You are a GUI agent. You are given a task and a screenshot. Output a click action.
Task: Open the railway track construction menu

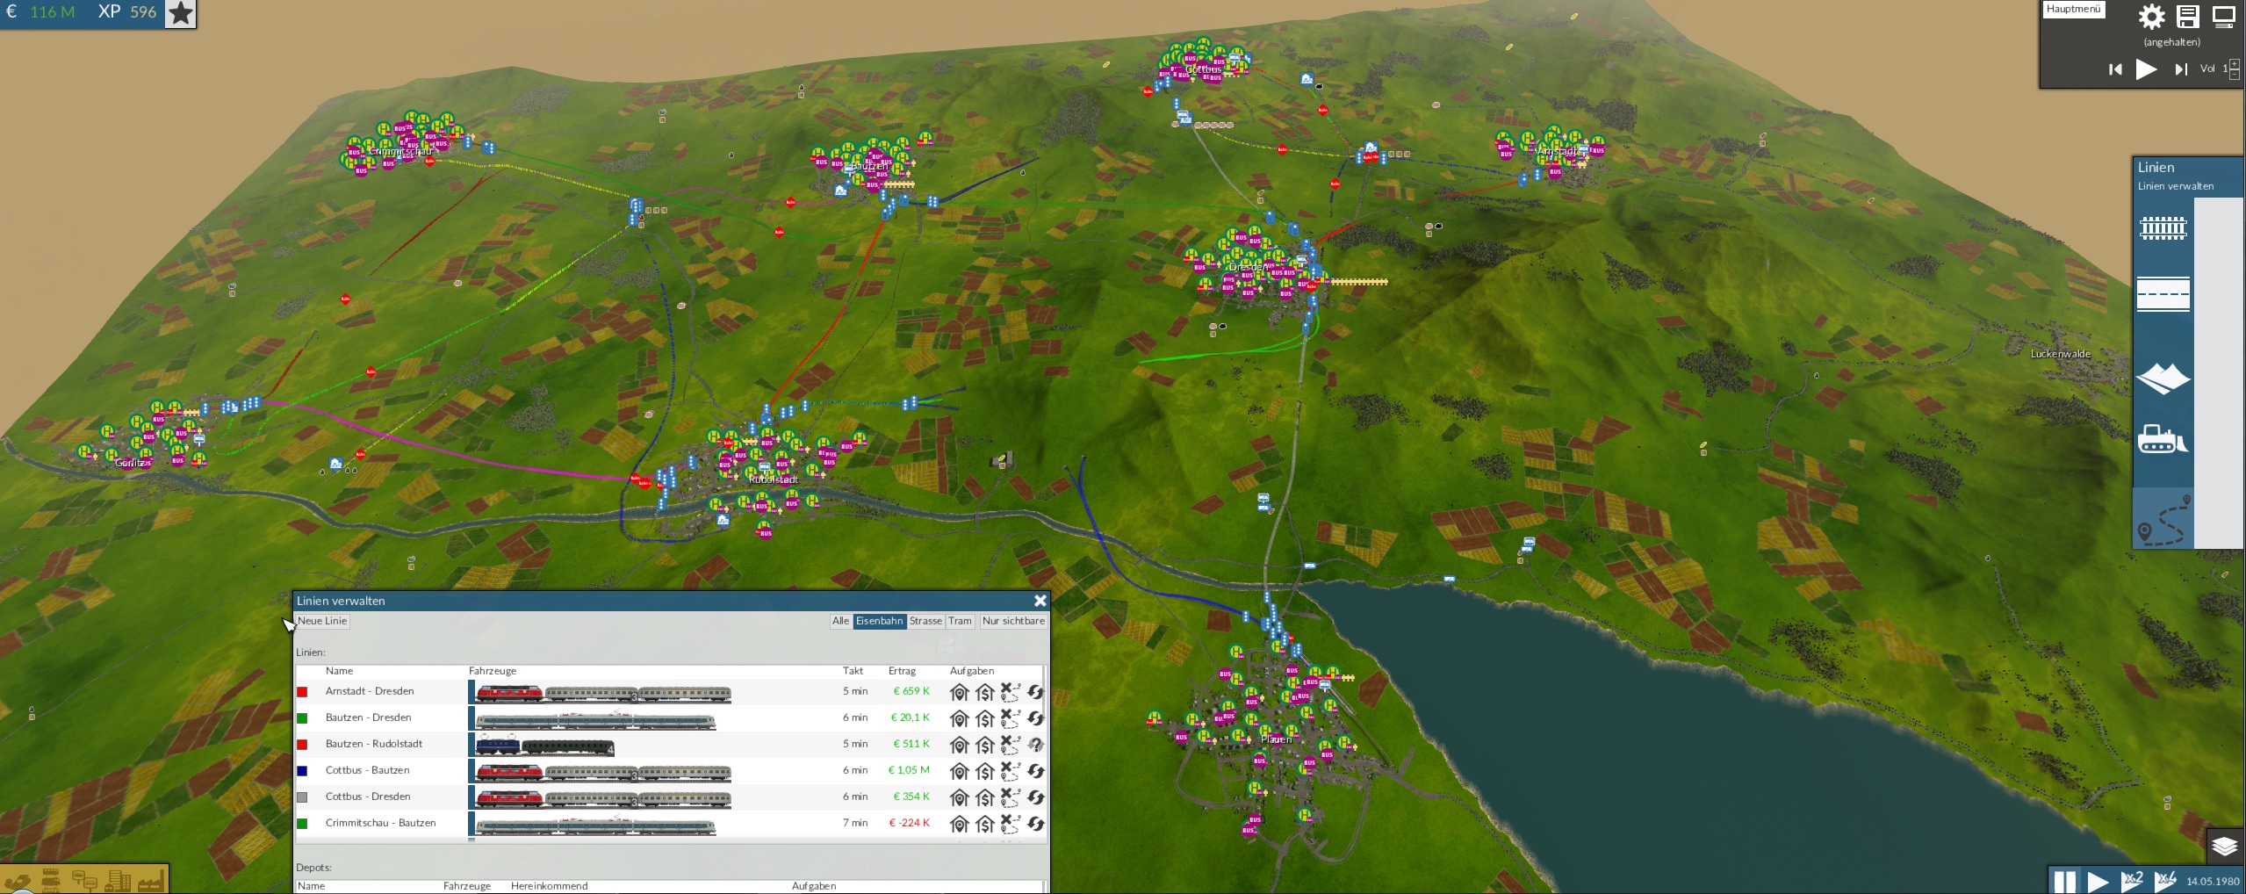pos(2163,229)
